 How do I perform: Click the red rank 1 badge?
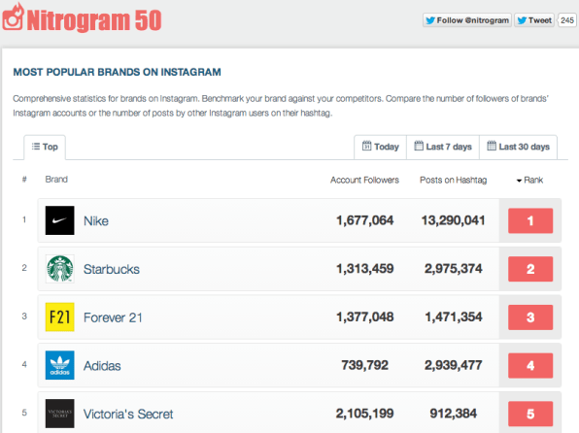point(530,220)
